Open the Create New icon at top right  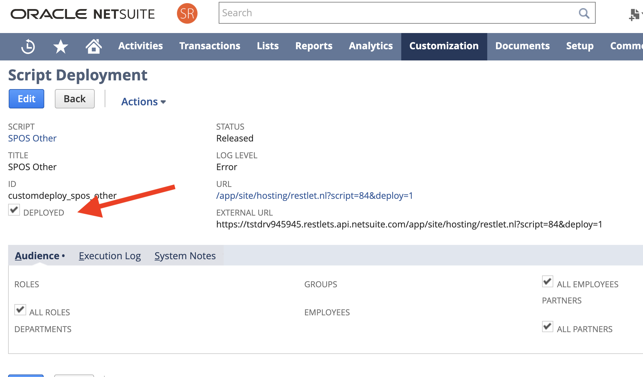pyautogui.click(x=634, y=14)
